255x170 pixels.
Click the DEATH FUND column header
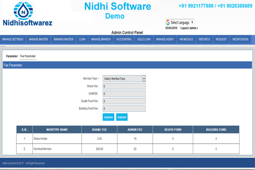tap(173, 130)
